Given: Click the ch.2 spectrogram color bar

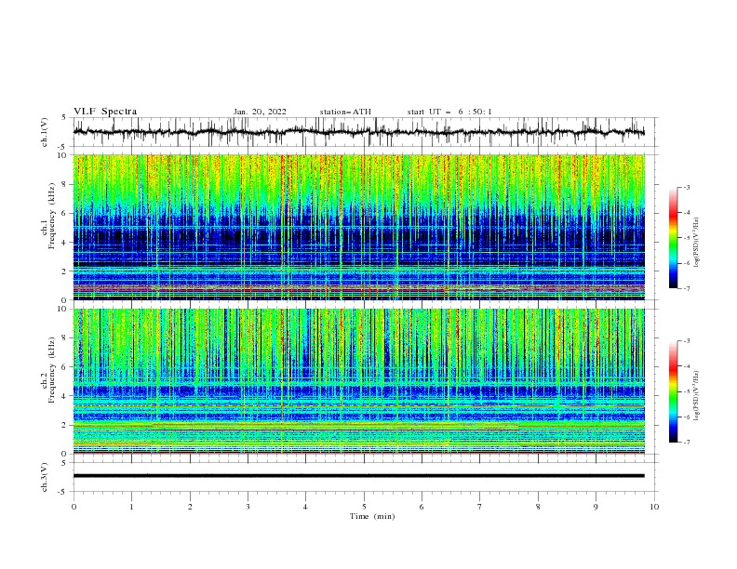Looking at the screenshot, I should [x=673, y=391].
